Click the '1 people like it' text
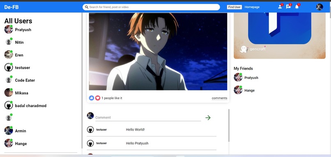Viewport: 331px width, 157px height. click(x=112, y=98)
